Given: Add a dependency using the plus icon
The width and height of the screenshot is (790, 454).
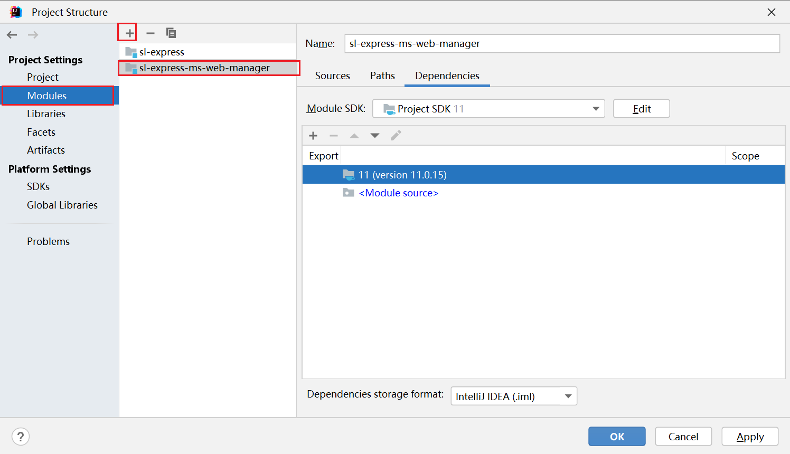Looking at the screenshot, I should [313, 136].
